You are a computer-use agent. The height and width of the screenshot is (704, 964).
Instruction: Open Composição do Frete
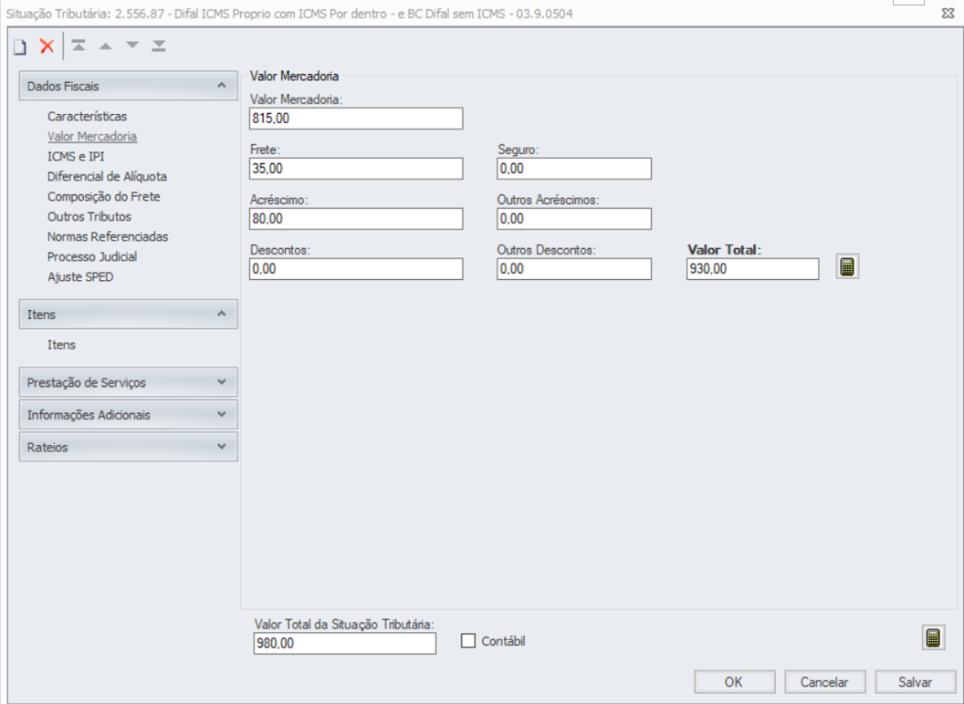click(104, 197)
